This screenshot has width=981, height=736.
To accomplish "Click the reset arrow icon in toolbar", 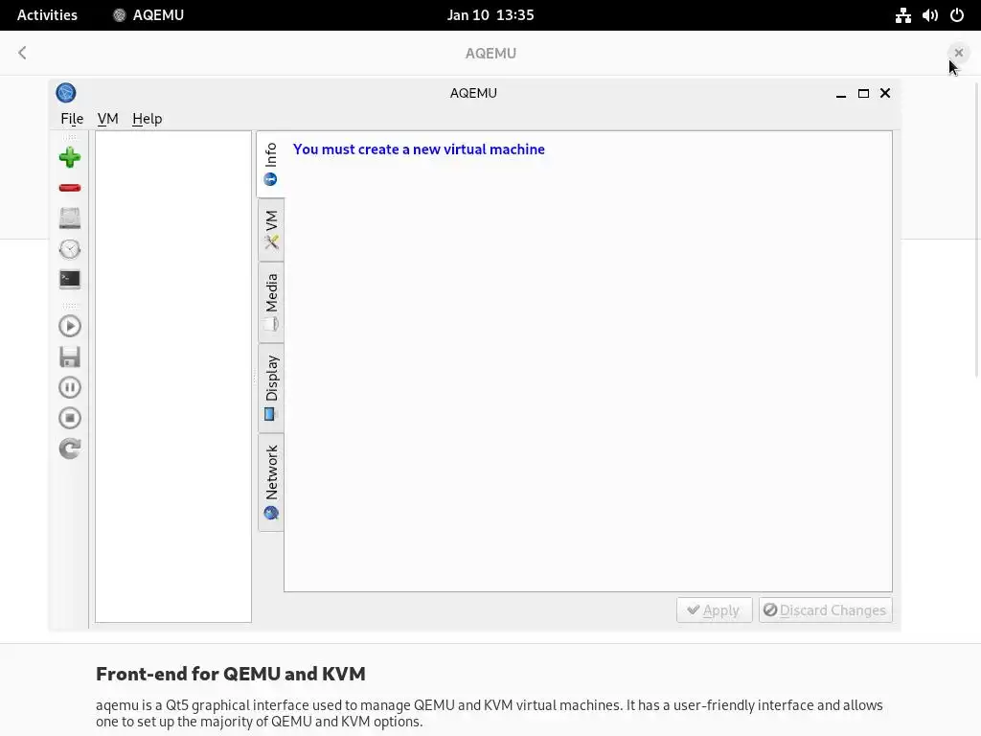I will [69, 448].
